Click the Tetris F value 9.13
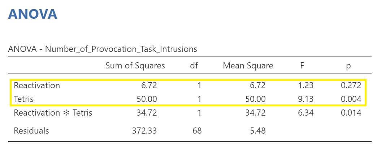377x148 pixels. (x=305, y=99)
